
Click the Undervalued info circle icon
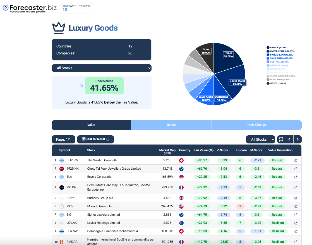click(x=81, y=86)
